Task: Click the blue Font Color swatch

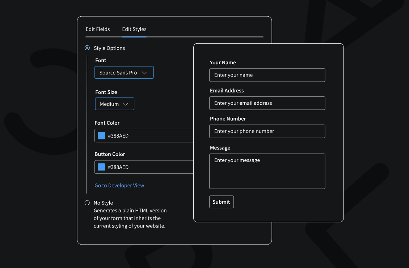Action: [101, 136]
